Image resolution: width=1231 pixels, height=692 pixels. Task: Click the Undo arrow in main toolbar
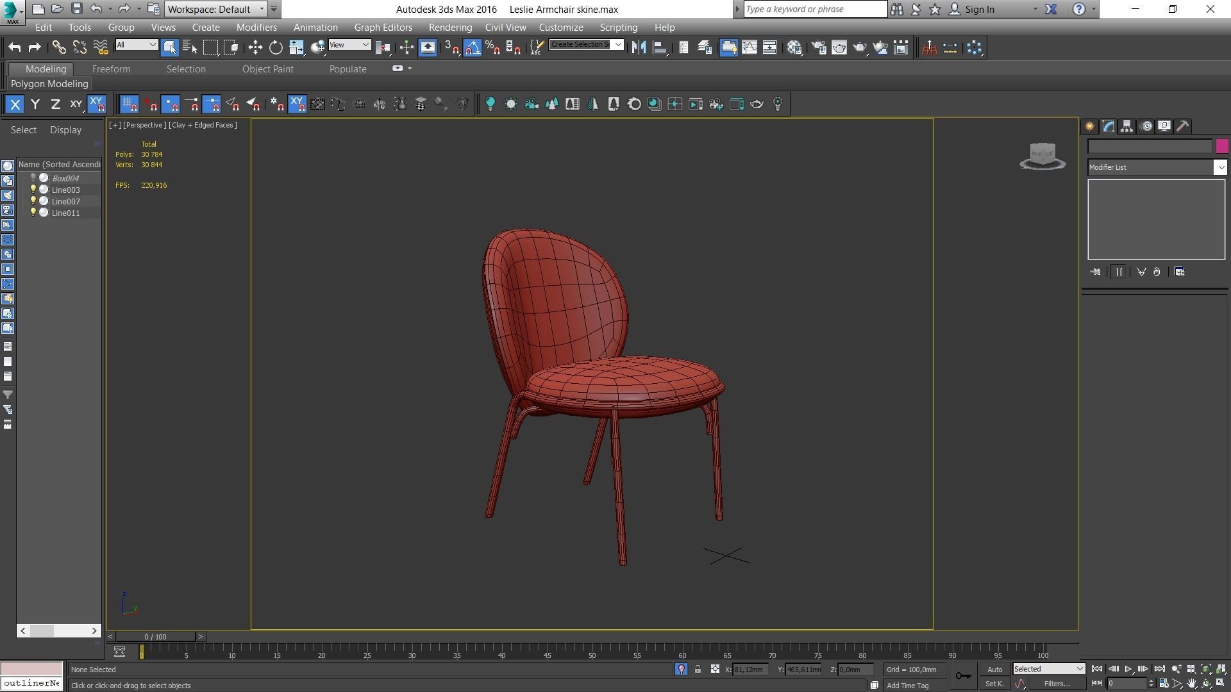click(14, 47)
